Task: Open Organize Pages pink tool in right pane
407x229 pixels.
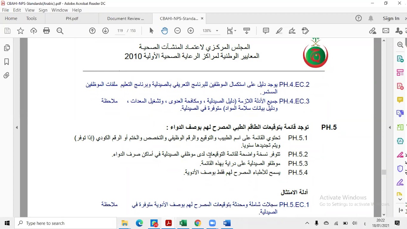Action: pos(400,73)
